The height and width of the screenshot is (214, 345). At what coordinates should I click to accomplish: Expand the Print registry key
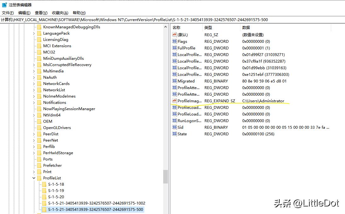(x=34, y=172)
